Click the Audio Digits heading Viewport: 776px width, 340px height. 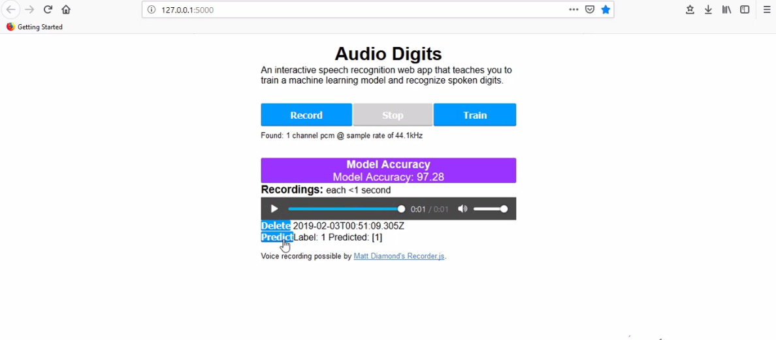pyautogui.click(x=389, y=54)
